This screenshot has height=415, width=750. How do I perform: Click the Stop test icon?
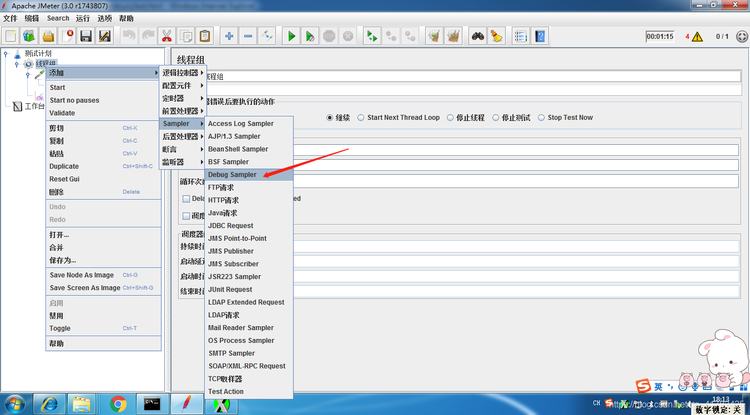(329, 37)
